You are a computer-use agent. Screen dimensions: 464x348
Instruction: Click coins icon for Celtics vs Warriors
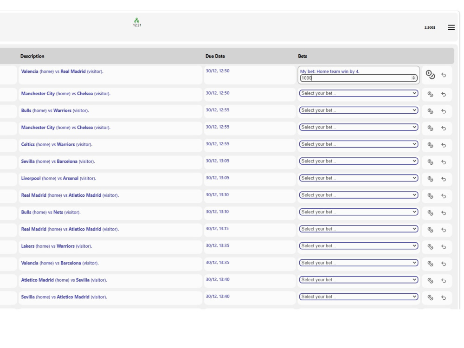click(430, 145)
